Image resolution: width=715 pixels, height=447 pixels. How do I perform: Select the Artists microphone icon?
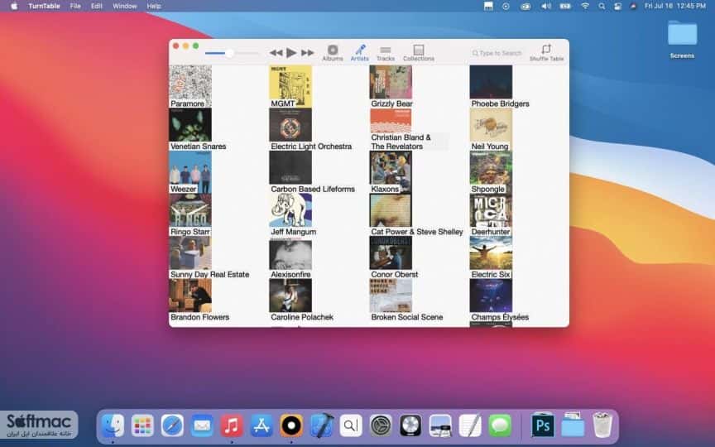pos(360,50)
